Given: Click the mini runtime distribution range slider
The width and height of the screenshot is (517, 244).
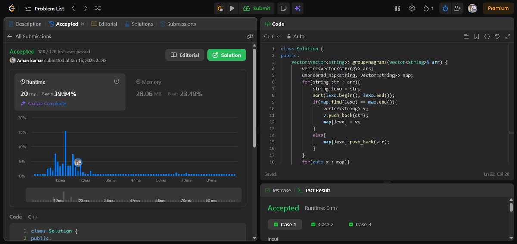Looking at the screenshot, I should 134,195.
